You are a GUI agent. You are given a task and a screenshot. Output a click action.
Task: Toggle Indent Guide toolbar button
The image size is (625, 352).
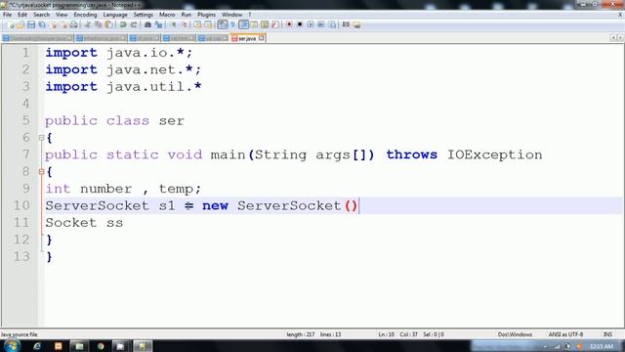click(x=243, y=24)
